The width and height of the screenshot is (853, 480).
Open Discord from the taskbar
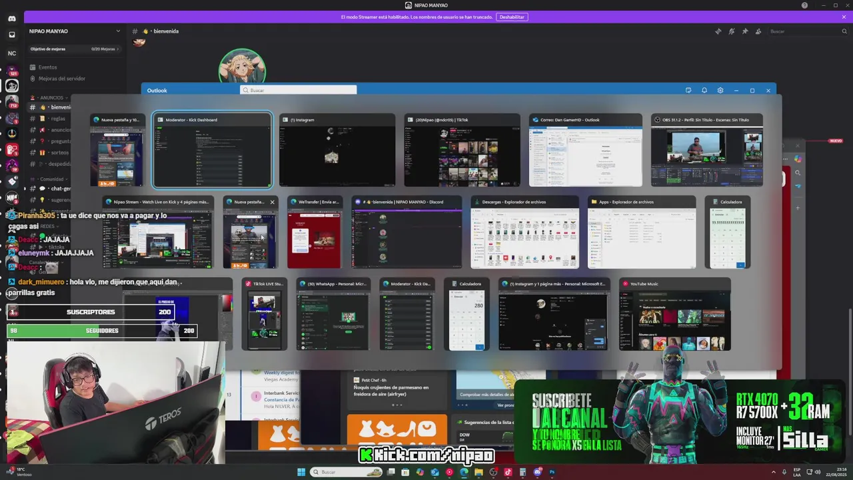click(537, 472)
